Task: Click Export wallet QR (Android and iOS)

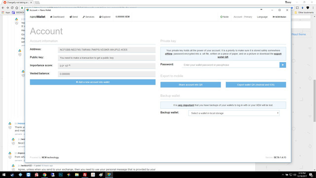Action: pos(256,85)
